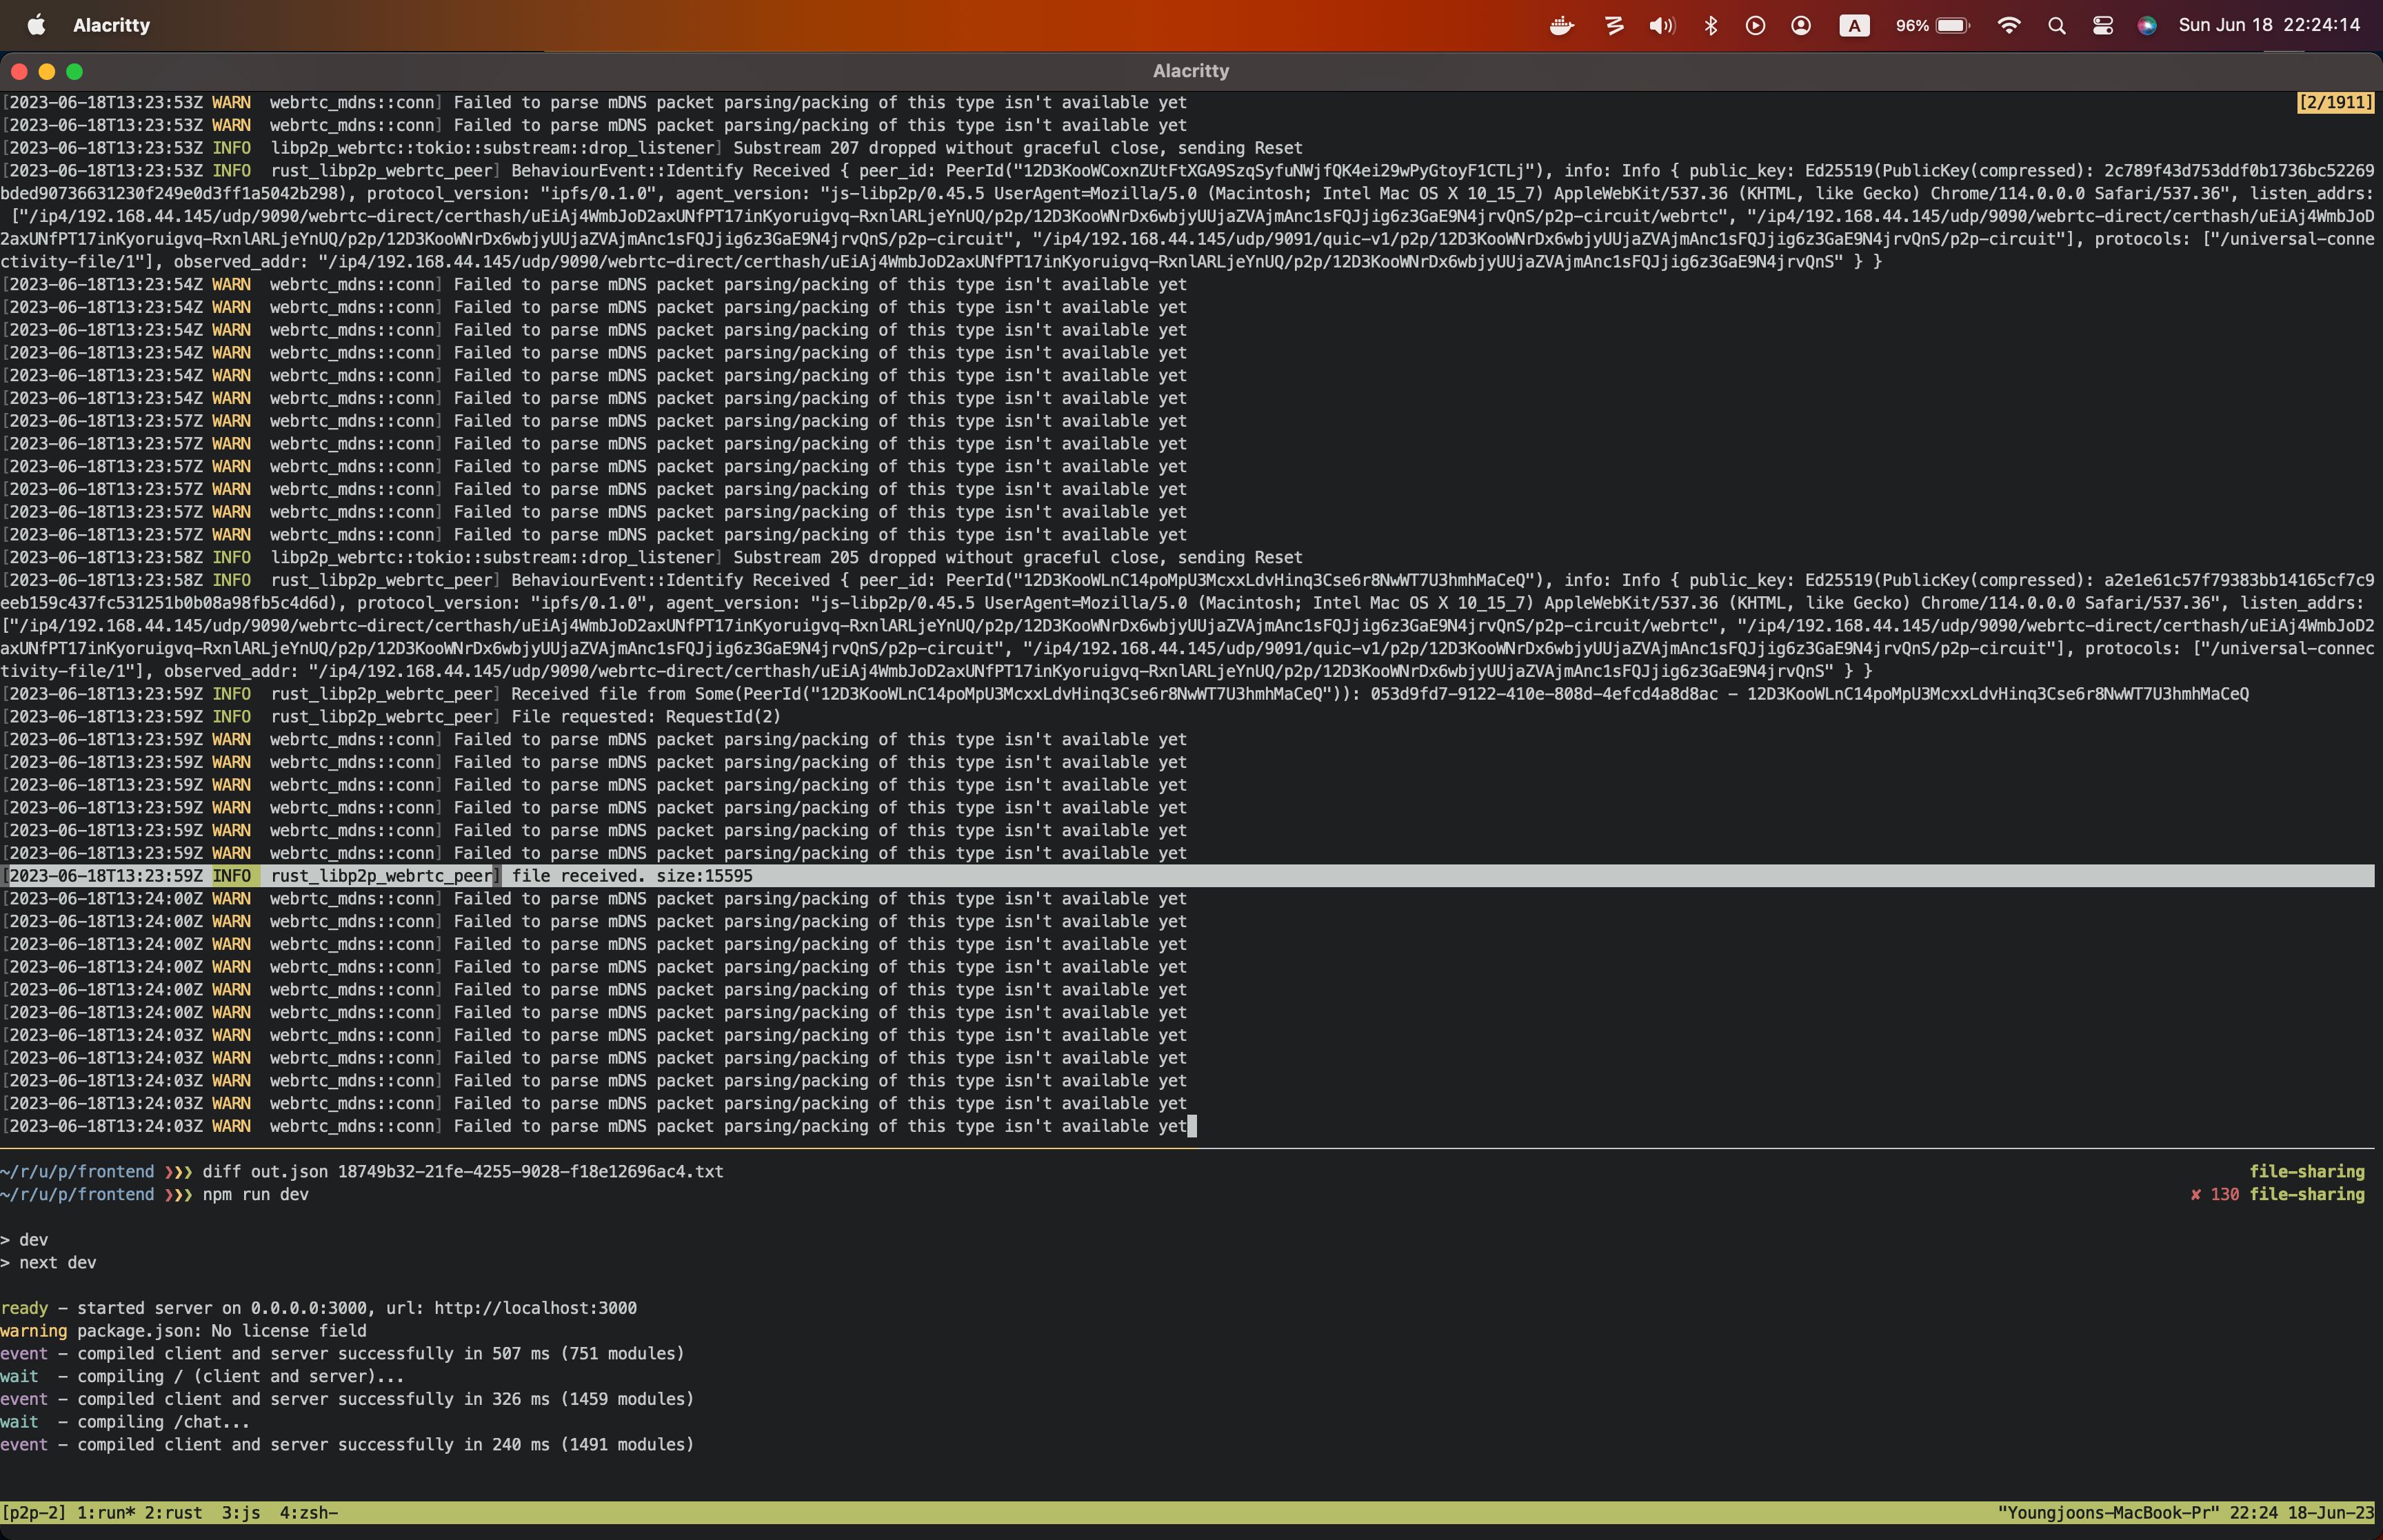Click 'warning package.json: No license field'
This screenshot has height=1540, width=2383.
[183, 1331]
